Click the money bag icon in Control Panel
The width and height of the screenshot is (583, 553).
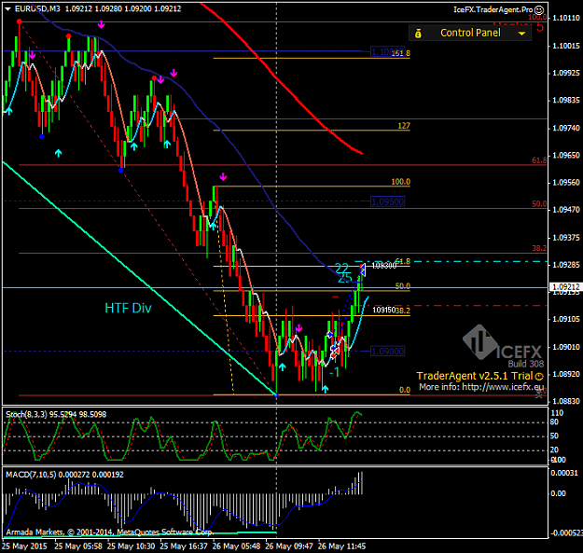click(418, 34)
